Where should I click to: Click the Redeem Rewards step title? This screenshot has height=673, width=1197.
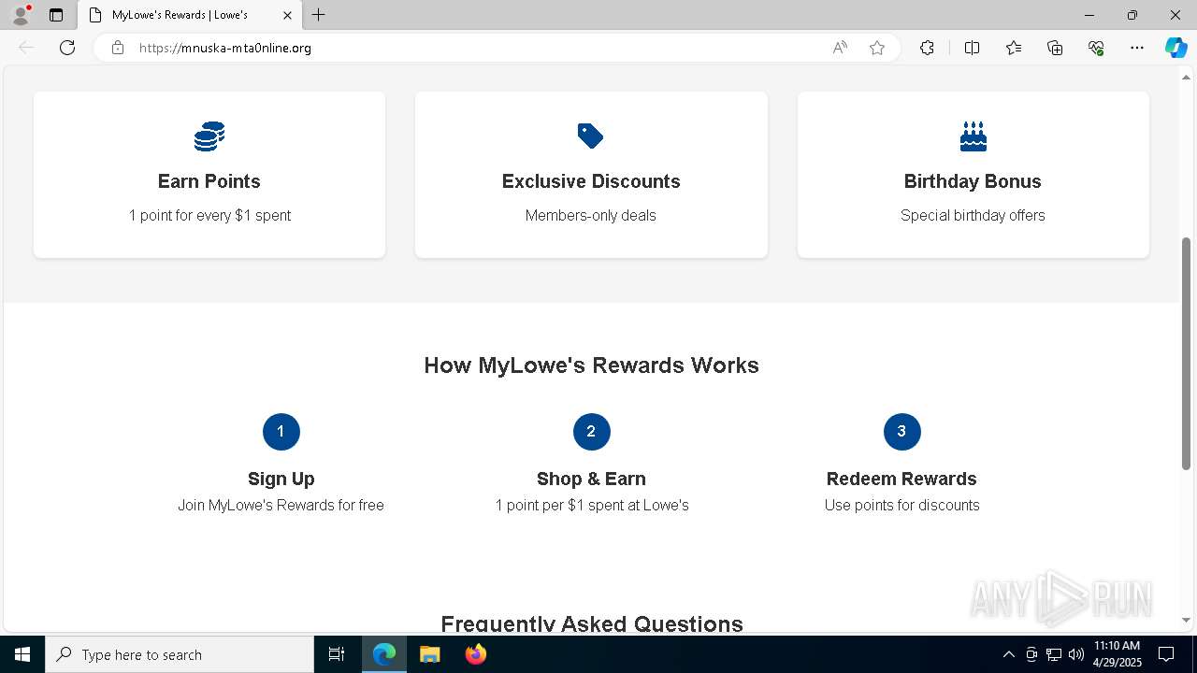(x=901, y=479)
